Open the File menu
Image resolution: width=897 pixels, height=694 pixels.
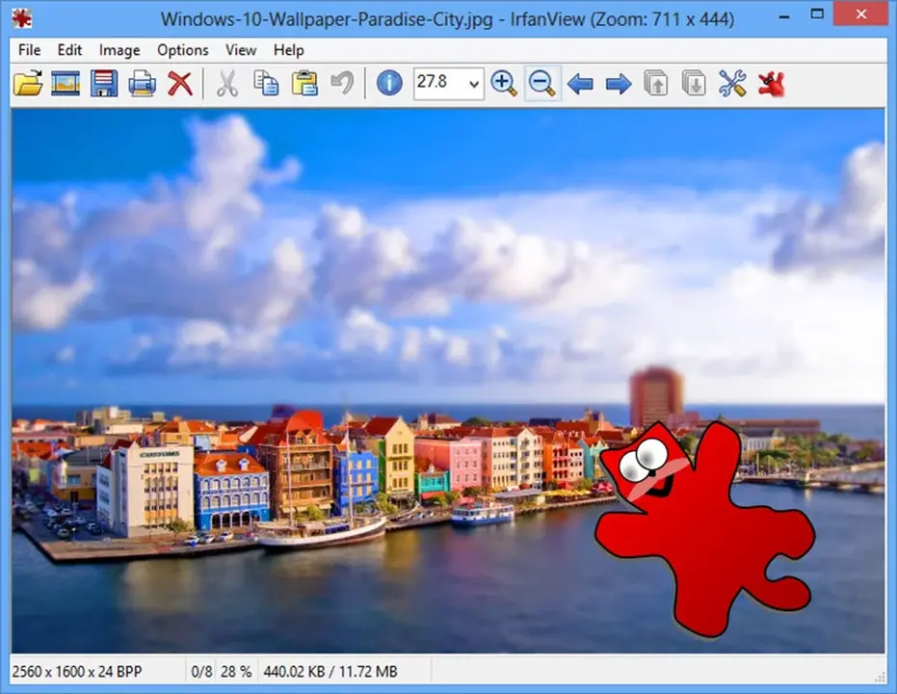pos(29,50)
